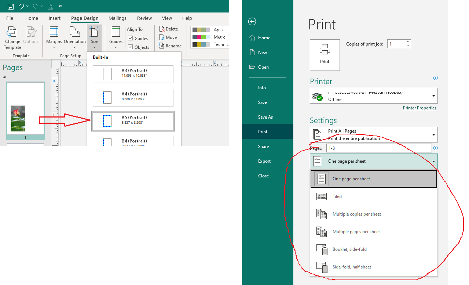The height and width of the screenshot is (285, 469).
Task: Switch to the Home ribbon tab
Action: click(x=32, y=18)
